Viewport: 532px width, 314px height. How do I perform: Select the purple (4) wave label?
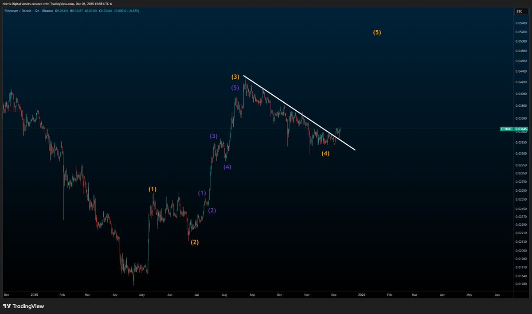click(227, 167)
